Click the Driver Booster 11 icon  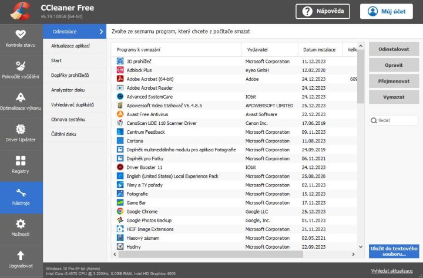tap(120, 167)
